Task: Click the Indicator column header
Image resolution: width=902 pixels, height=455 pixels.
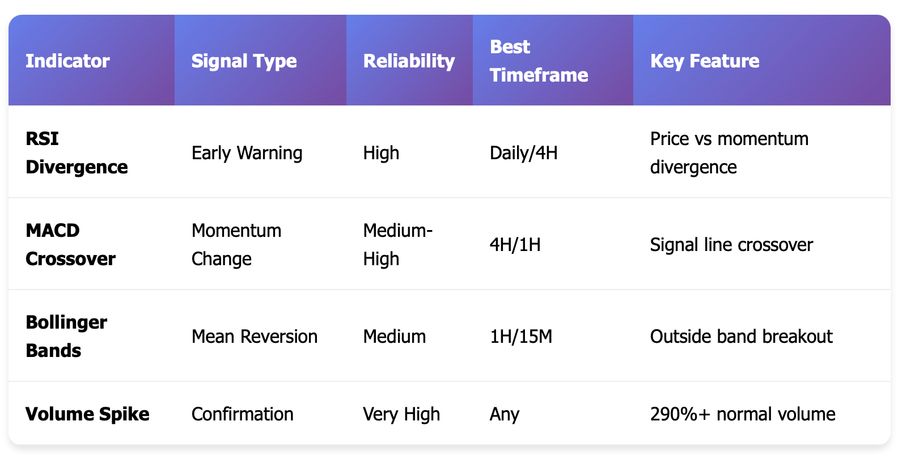Action: 91,61
